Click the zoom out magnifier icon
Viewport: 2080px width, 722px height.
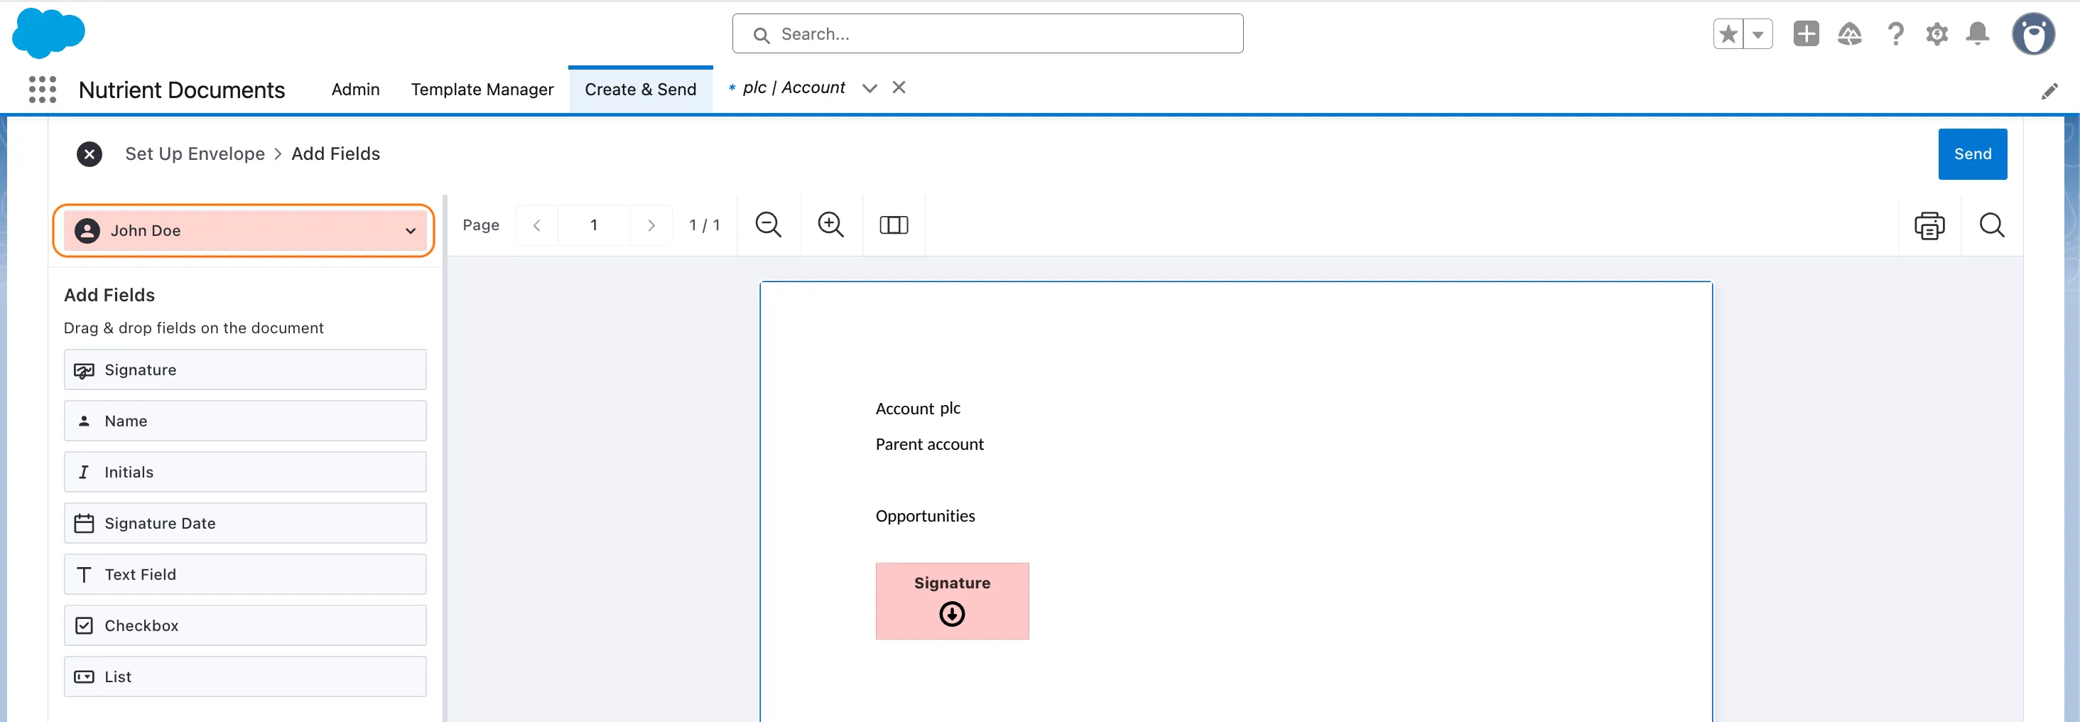pos(768,225)
